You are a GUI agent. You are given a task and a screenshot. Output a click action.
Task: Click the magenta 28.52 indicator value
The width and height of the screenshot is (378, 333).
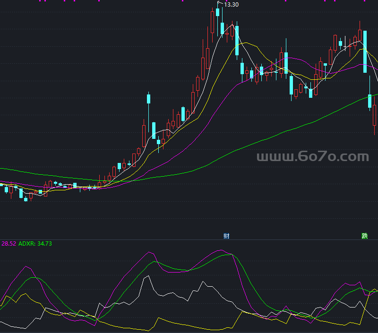click(x=9, y=244)
